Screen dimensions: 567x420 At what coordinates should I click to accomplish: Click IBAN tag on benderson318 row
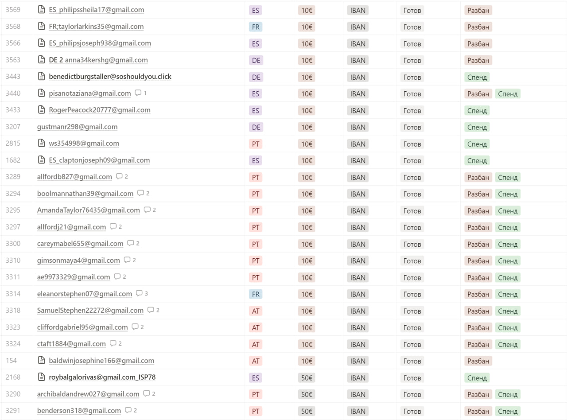point(358,411)
